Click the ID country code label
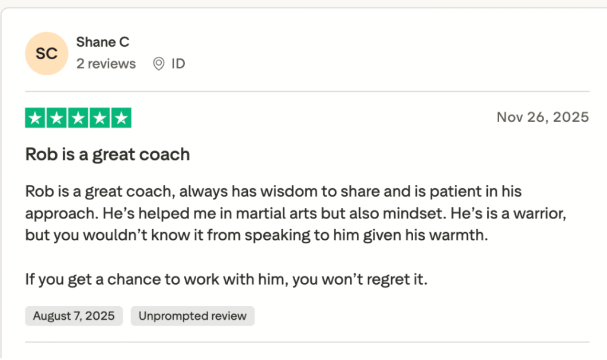This screenshot has width=607, height=360. [178, 64]
